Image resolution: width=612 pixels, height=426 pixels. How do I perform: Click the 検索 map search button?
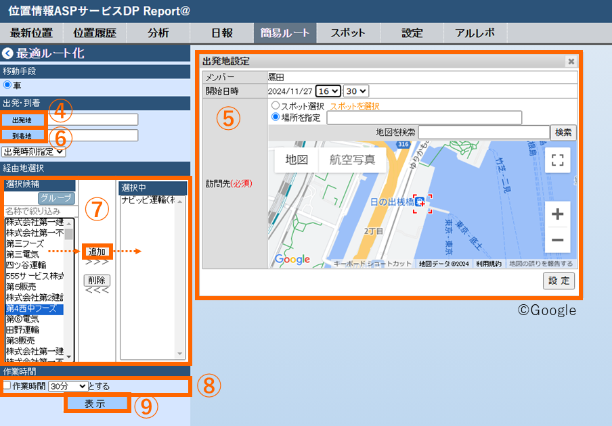(563, 133)
